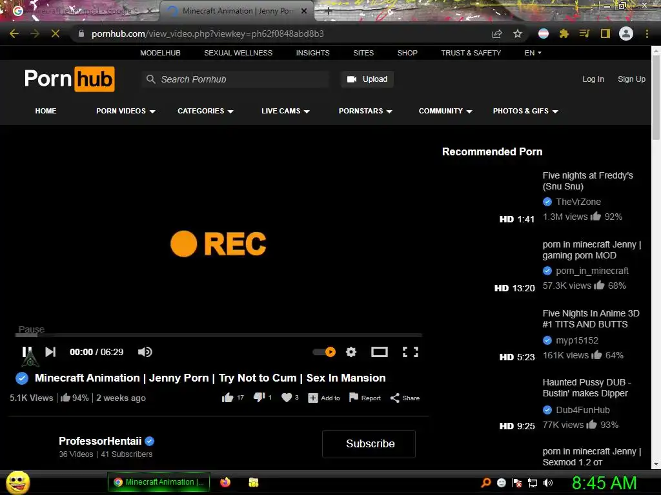Open the SEXUAL WELLNESS top menu item
The height and width of the screenshot is (495, 661).
(x=238, y=53)
